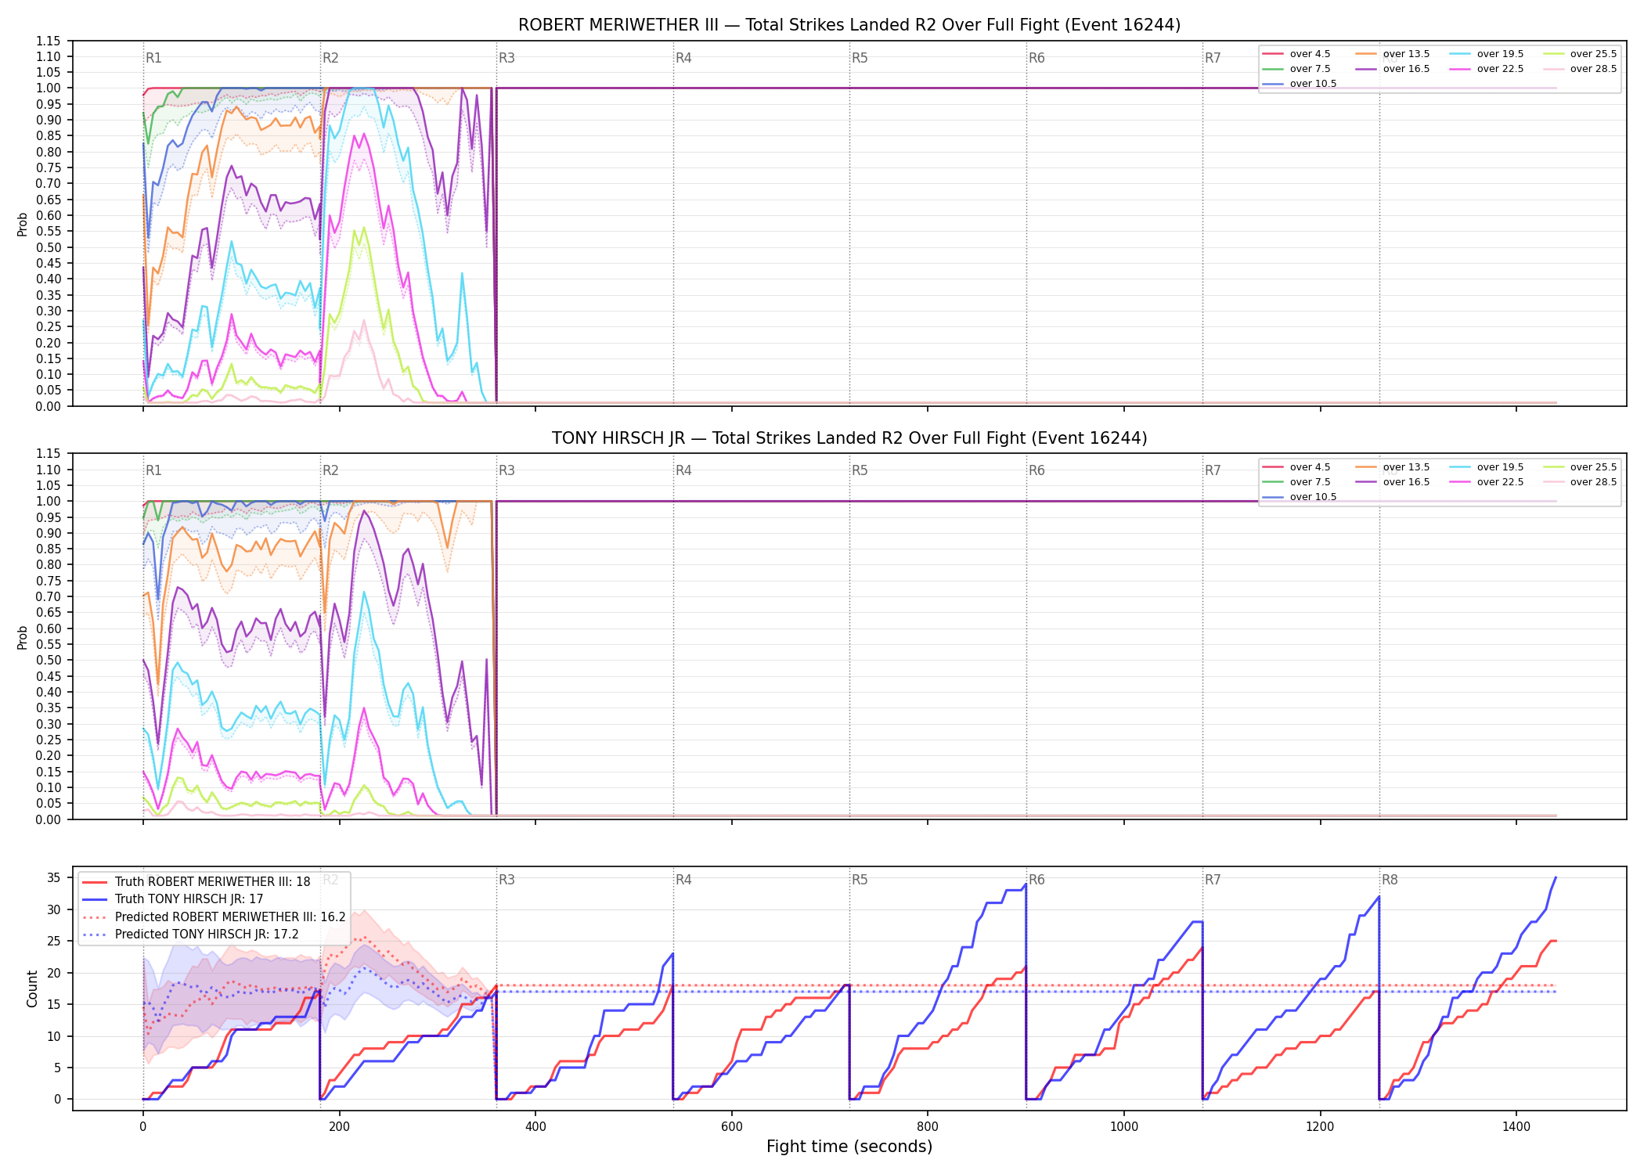Select 'over 13.5' legend entry in Meriwether chart

coord(1393,54)
